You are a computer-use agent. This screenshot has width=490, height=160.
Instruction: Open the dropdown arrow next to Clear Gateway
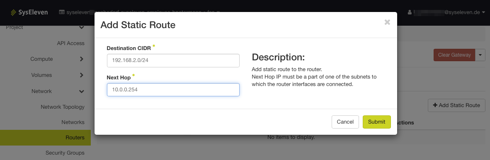[x=480, y=55]
